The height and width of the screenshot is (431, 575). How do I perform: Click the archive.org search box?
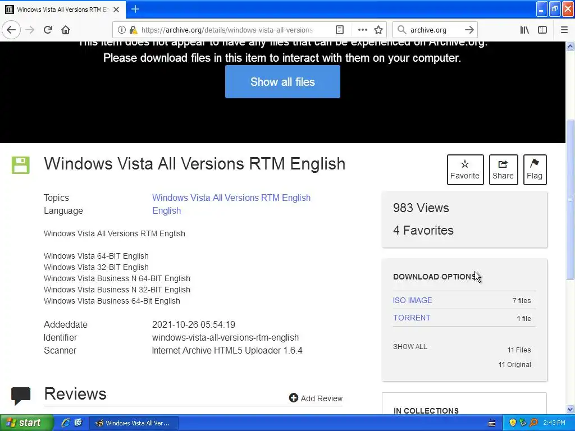[435, 30]
